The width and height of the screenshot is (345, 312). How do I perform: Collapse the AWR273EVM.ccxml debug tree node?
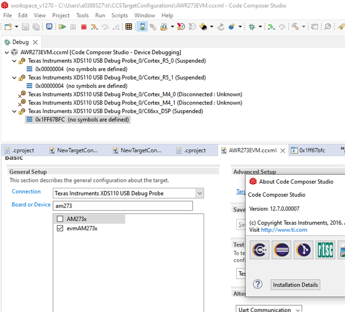7,53
